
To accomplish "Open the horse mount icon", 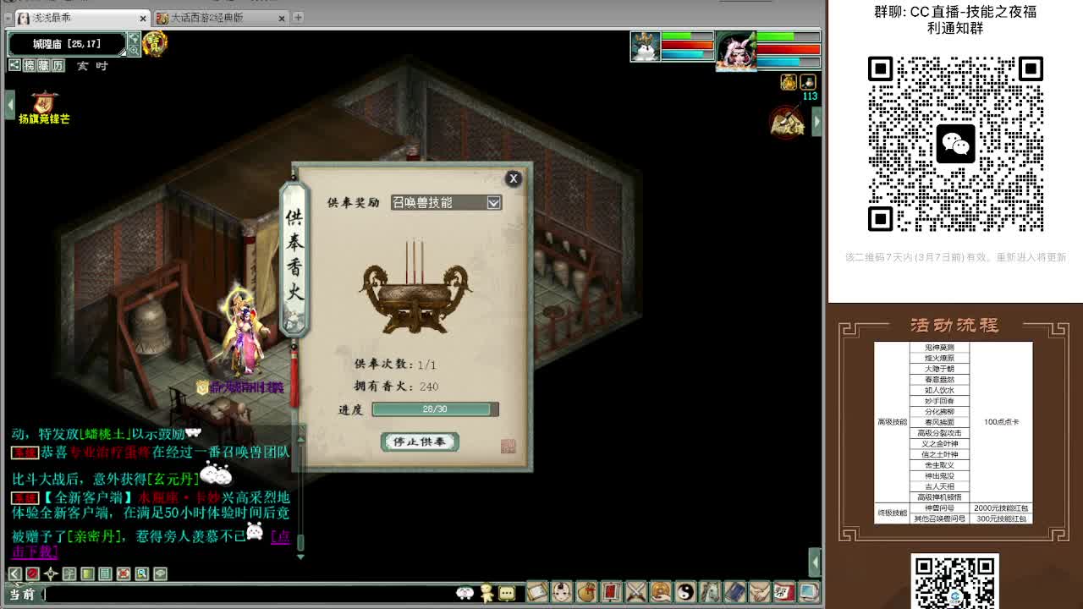I will tap(709, 592).
